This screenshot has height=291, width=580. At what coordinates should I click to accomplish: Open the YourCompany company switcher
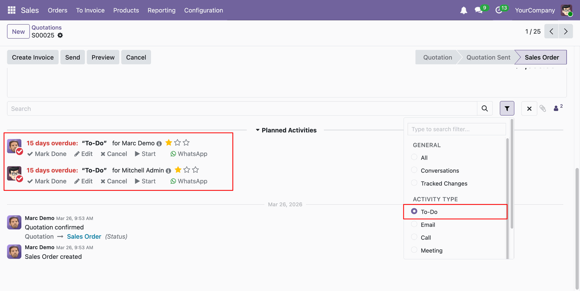[x=535, y=10]
